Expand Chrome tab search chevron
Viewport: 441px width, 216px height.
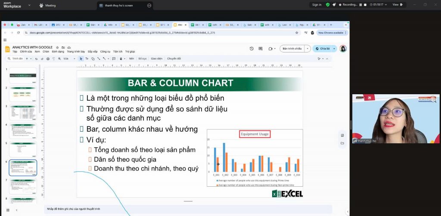click(346, 25)
